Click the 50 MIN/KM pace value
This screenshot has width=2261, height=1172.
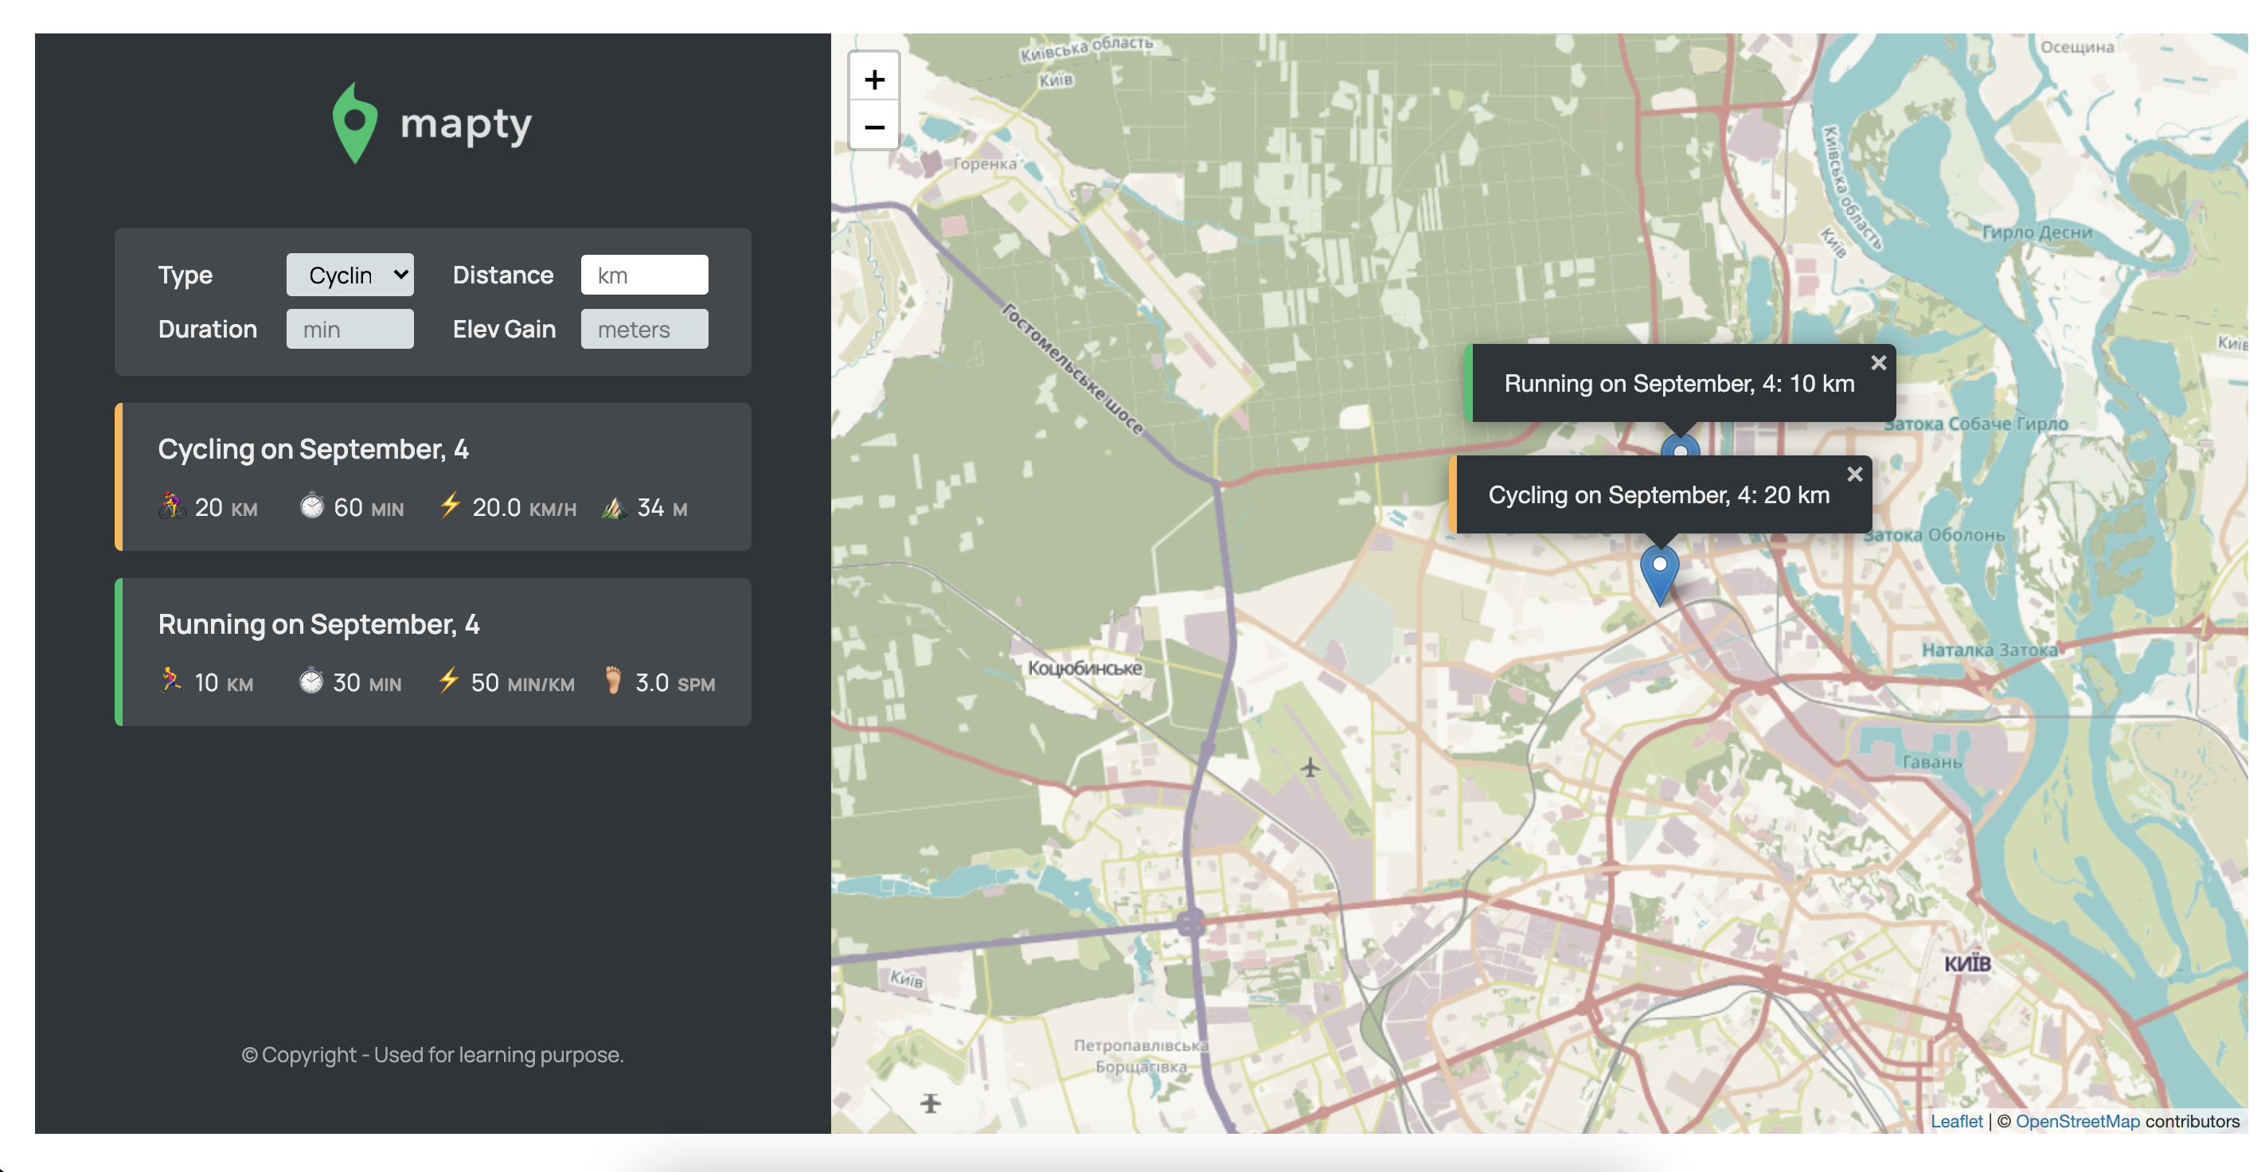click(522, 683)
